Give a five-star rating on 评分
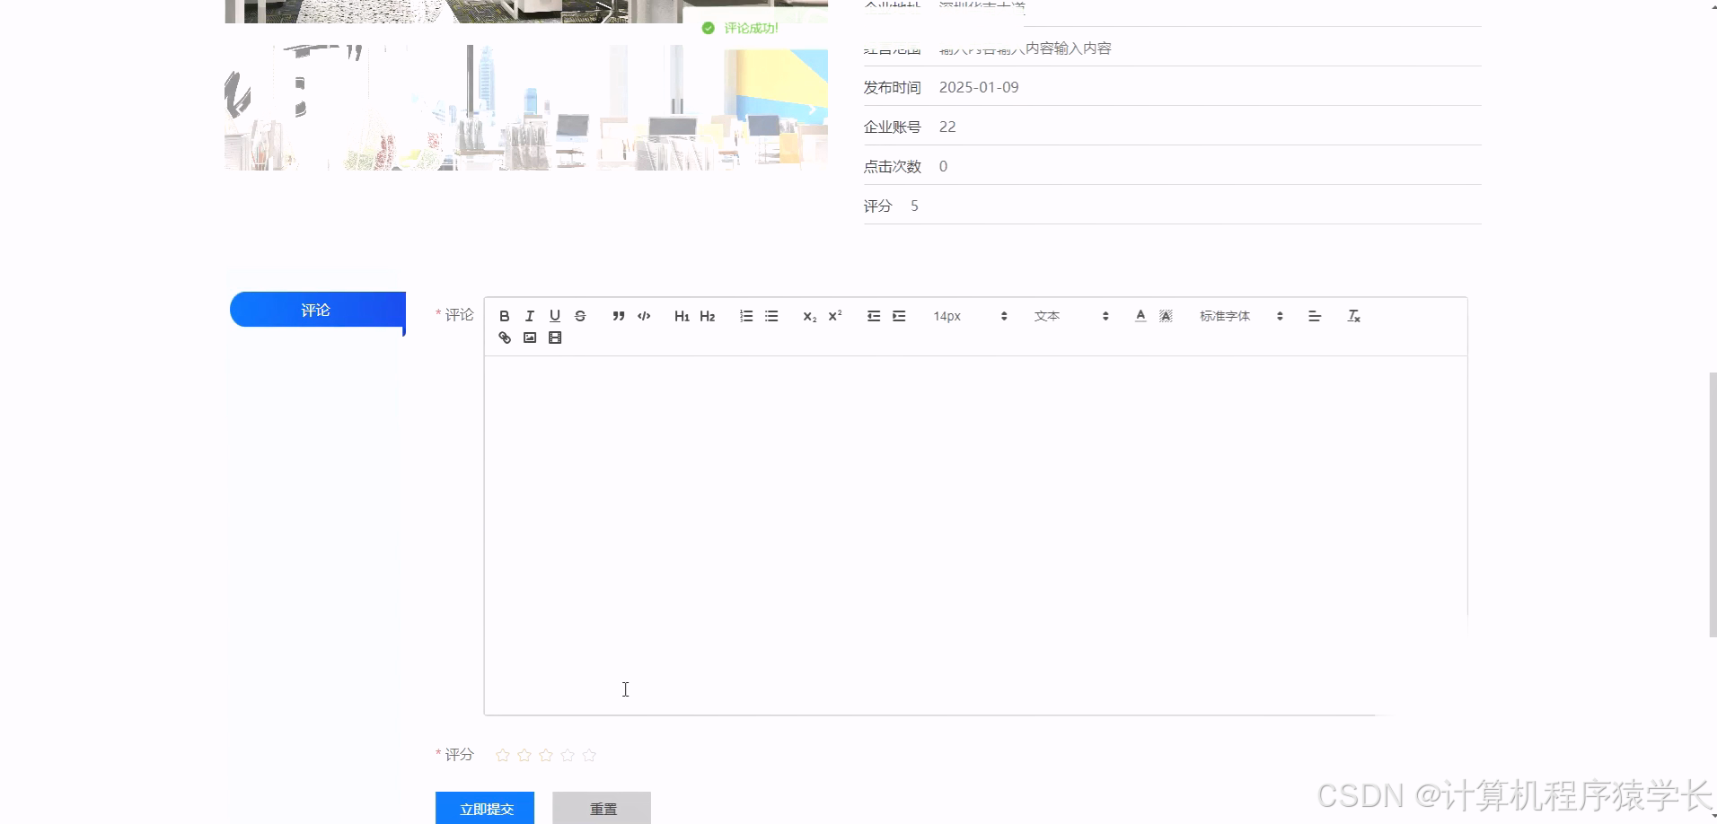This screenshot has height=824, width=1717. tap(589, 755)
